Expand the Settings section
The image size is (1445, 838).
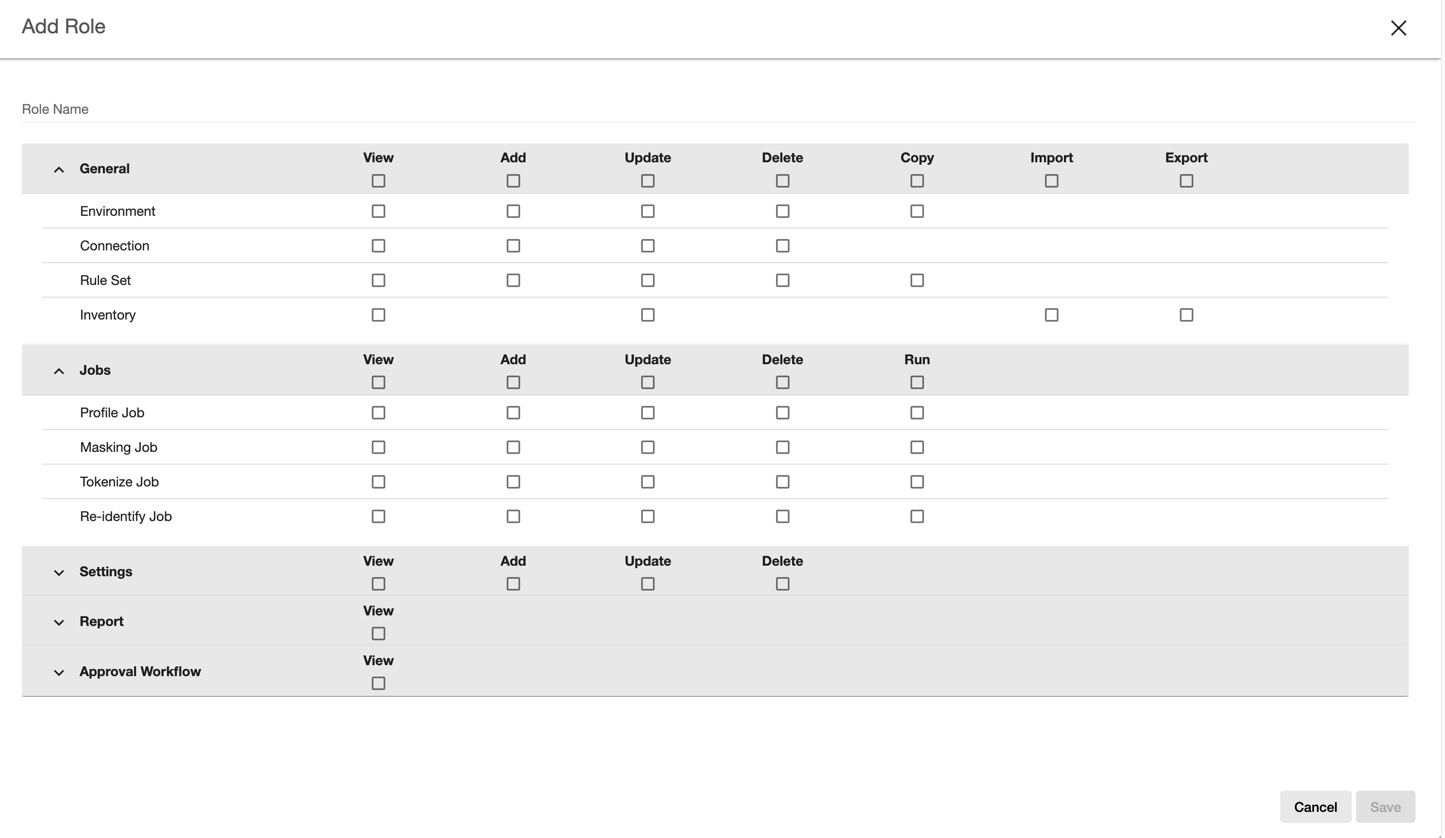pos(59,572)
